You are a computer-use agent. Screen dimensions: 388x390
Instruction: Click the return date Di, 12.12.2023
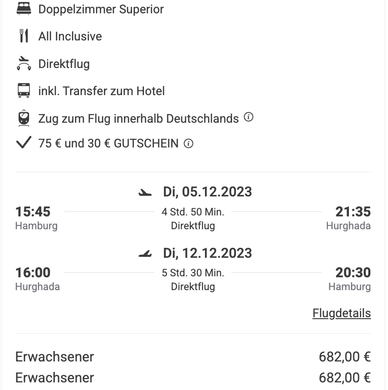[x=207, y=253]
